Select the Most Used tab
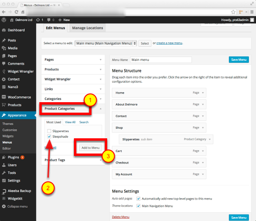 click(x=54, y=122)
